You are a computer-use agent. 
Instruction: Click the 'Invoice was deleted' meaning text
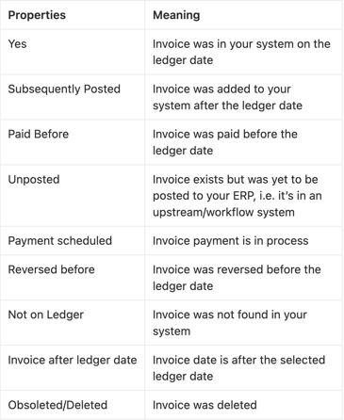(205, 405)
